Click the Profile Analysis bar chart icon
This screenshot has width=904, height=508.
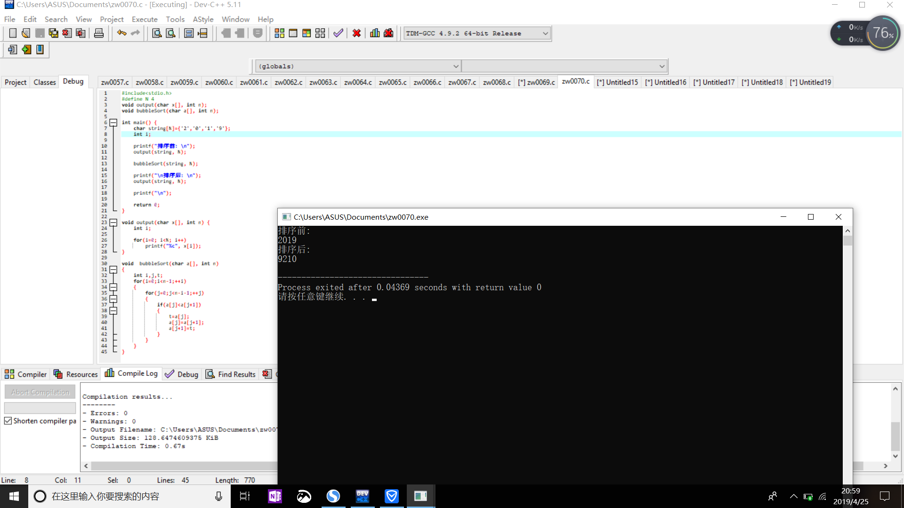coord(375,33)
